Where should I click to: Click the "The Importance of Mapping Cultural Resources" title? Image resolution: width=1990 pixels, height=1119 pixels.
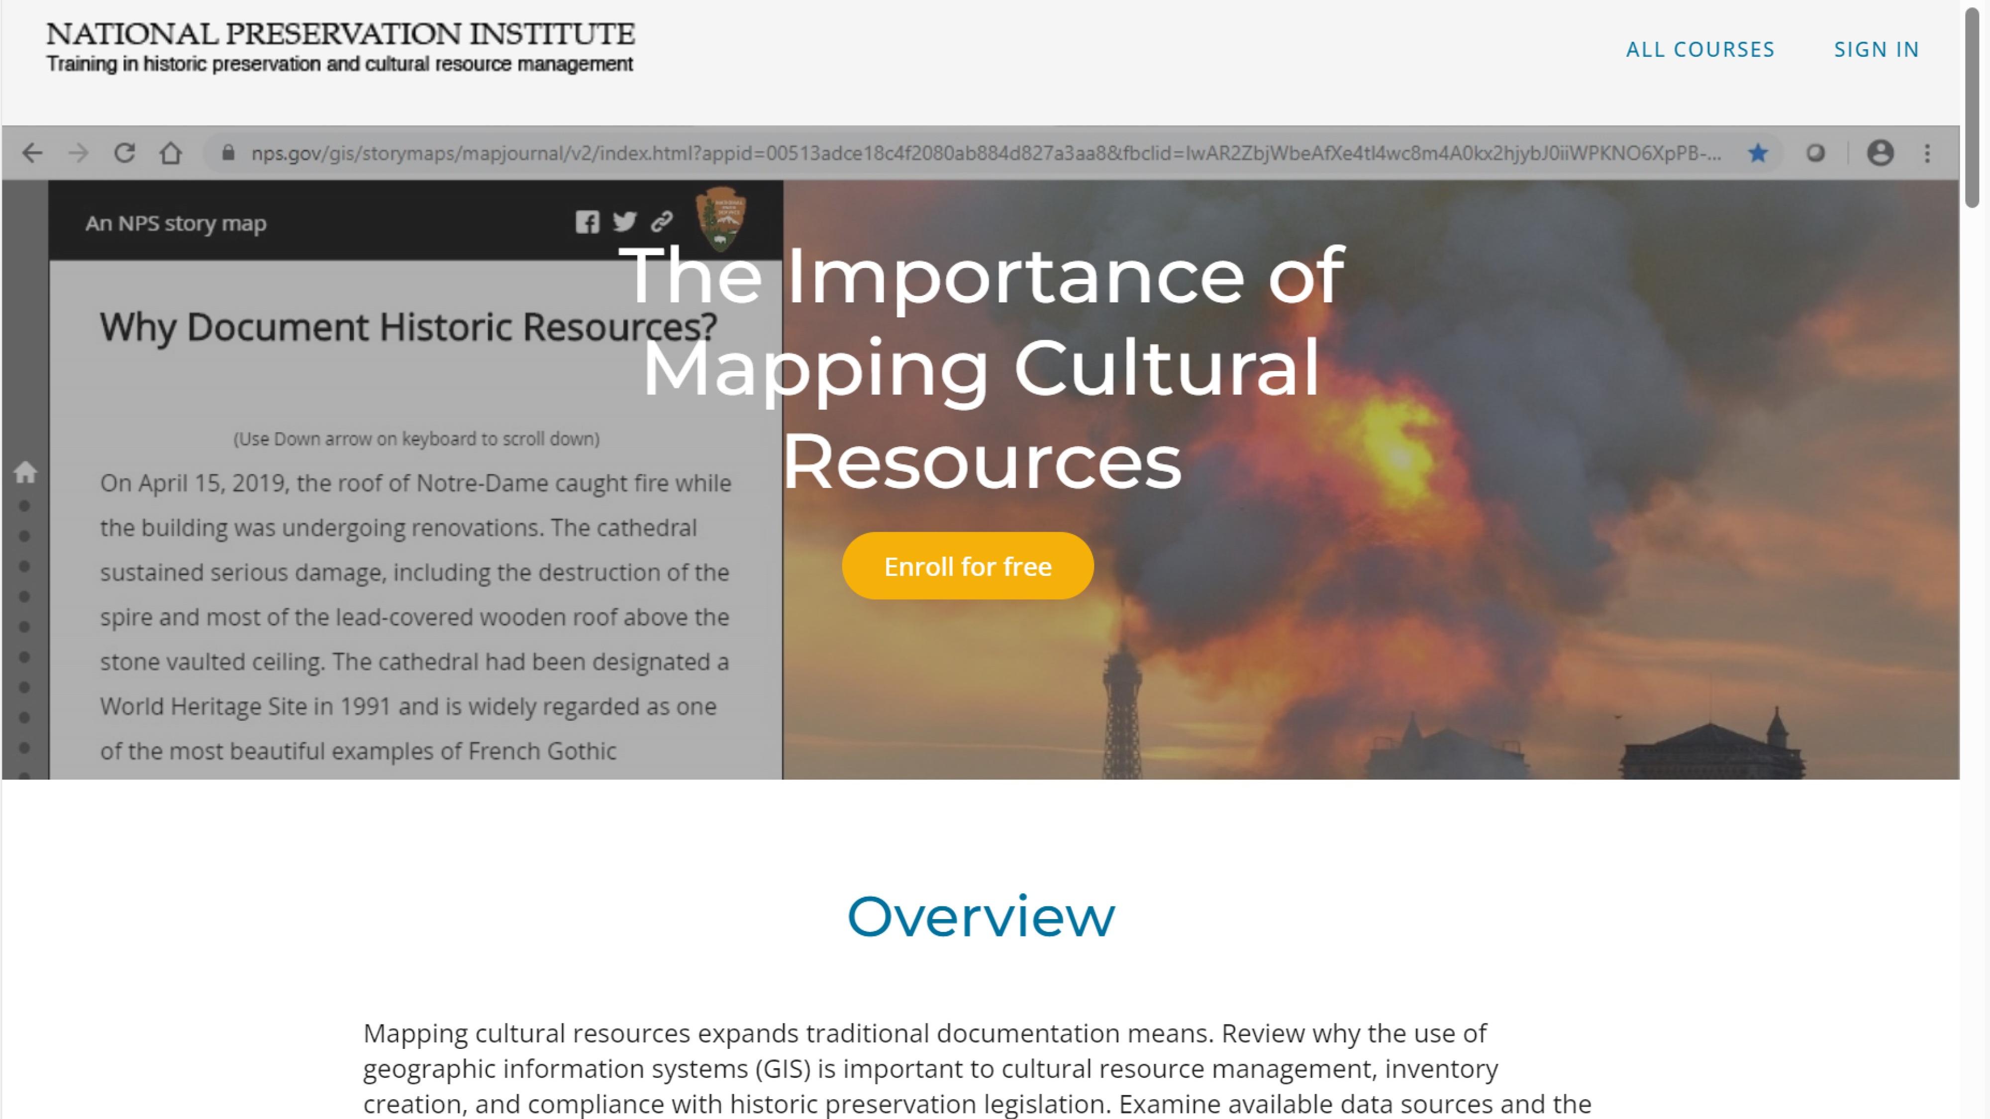[981, 368]
